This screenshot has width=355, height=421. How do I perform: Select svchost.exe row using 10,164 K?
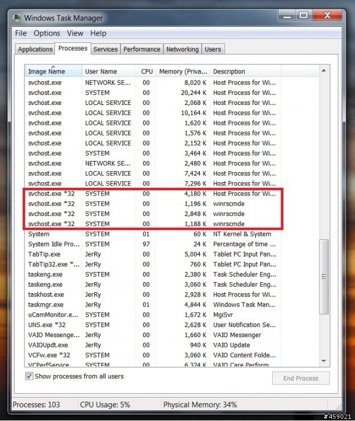tap(153, 113)
